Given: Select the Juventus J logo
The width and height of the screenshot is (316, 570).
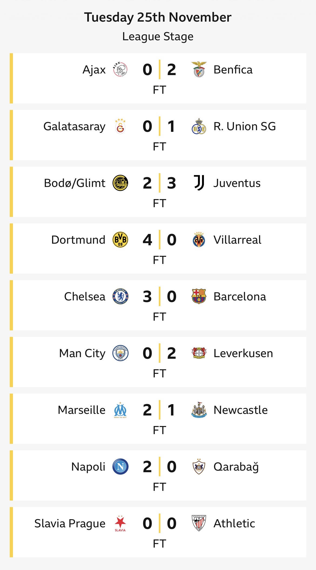Looking at the screenshot, I should (x=199, y=183).
